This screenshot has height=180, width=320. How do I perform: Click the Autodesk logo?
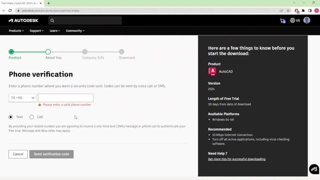point(23,20)
